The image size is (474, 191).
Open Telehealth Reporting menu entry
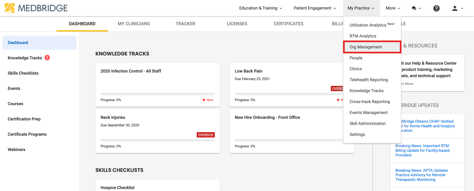[372, 80]
